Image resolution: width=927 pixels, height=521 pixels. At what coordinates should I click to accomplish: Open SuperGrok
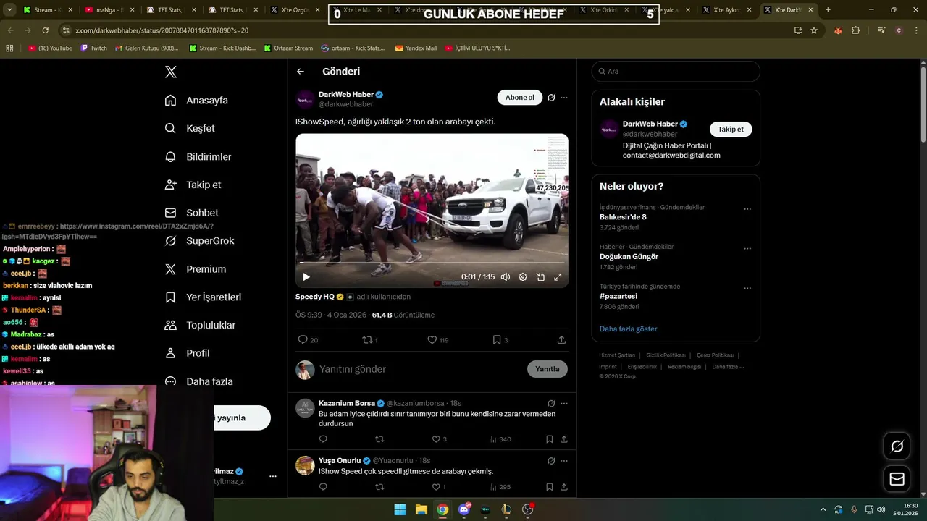tap(199, 241)
